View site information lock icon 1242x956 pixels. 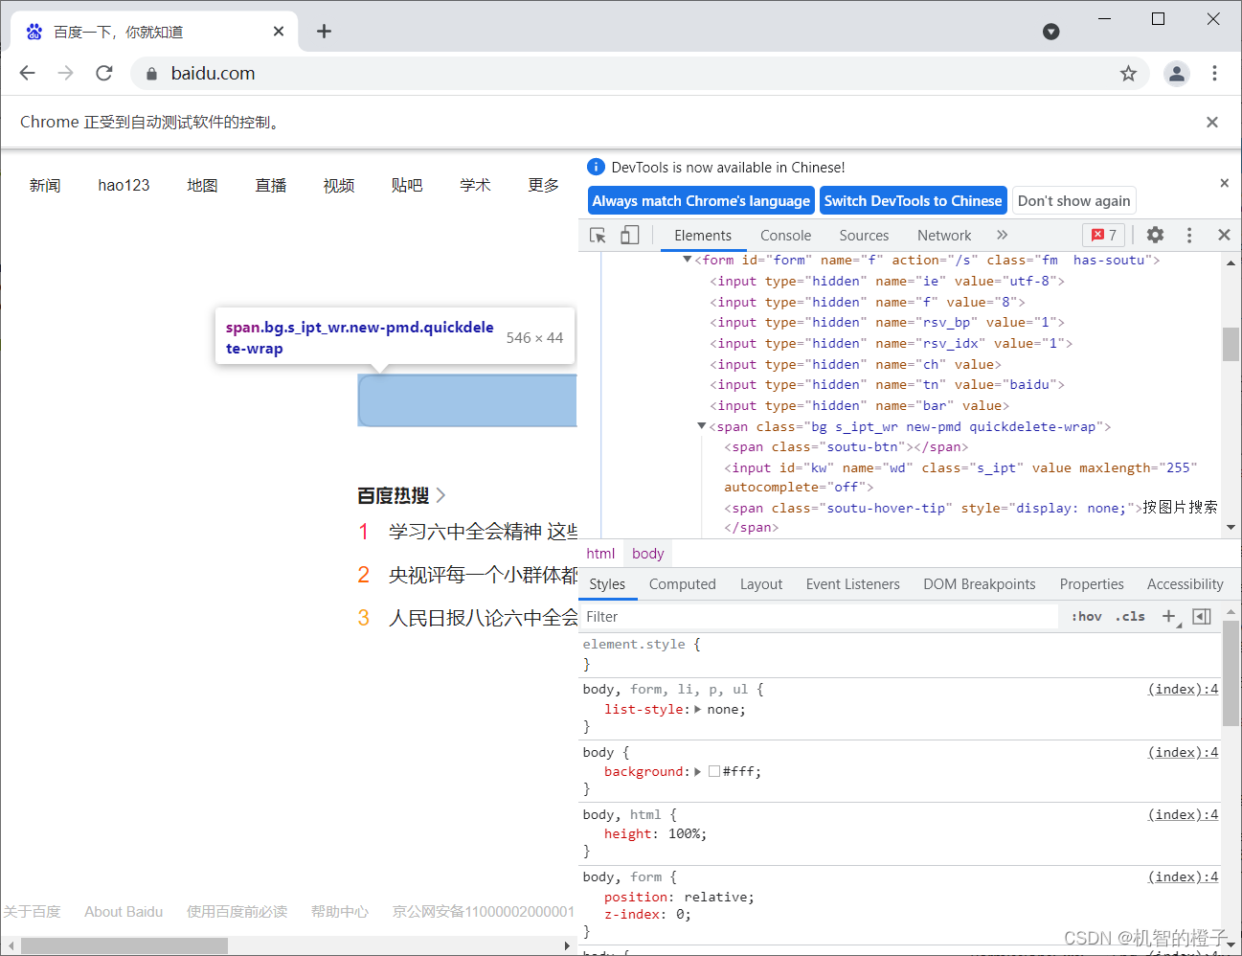pyautogui.click(x=151, y=74)
